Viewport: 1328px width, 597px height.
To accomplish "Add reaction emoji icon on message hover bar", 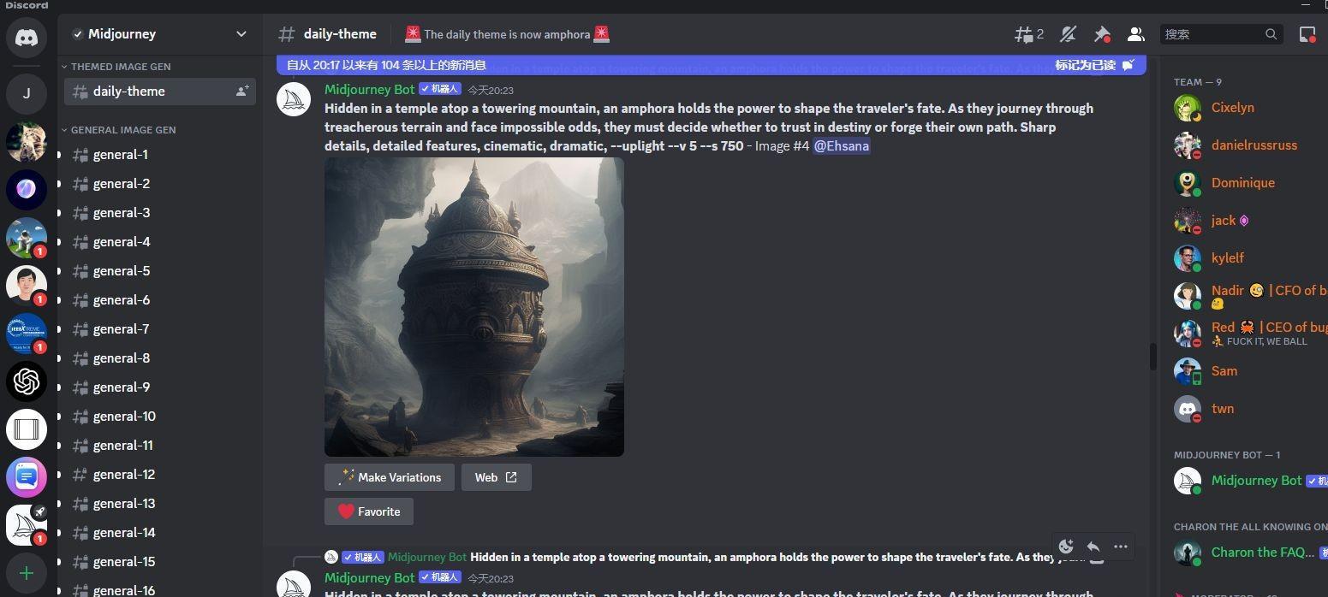I will tap(1066, 547).
